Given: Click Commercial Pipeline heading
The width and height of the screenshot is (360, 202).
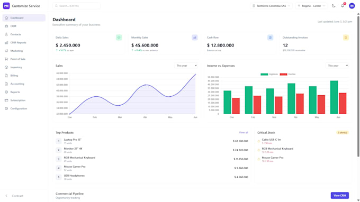Looking at the screenshot, I should point(69,194).
